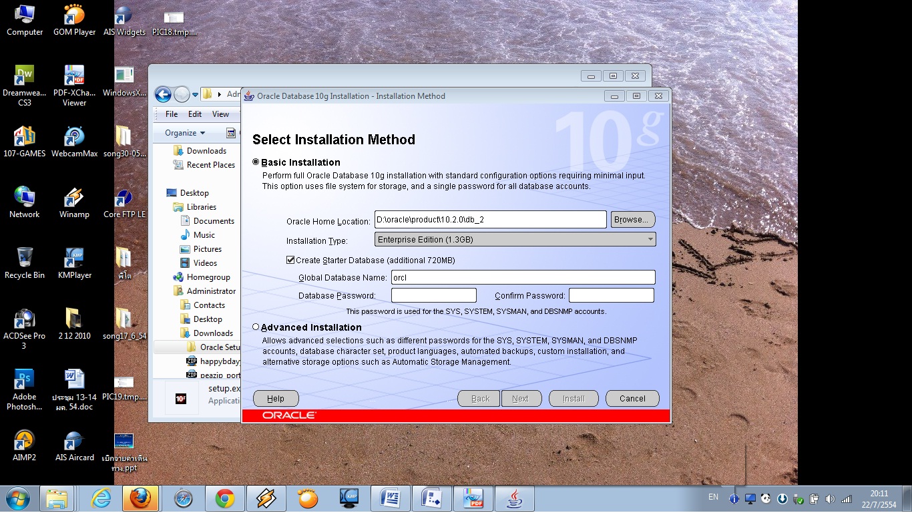Select the 107-GAMES desktop icon
The width and height of the screenshot is (912, 513).
[x=25, y=142]
